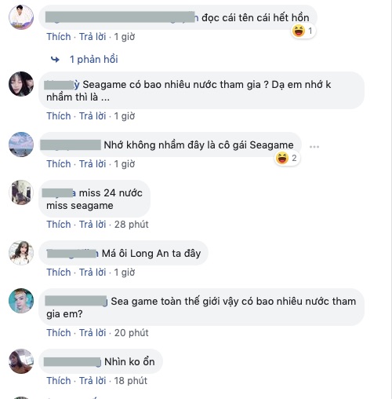This screenshot has width=392, height=399.
Task: Reply to the 'cô gái Seagame' comment
Action: (x=93, y=164)
